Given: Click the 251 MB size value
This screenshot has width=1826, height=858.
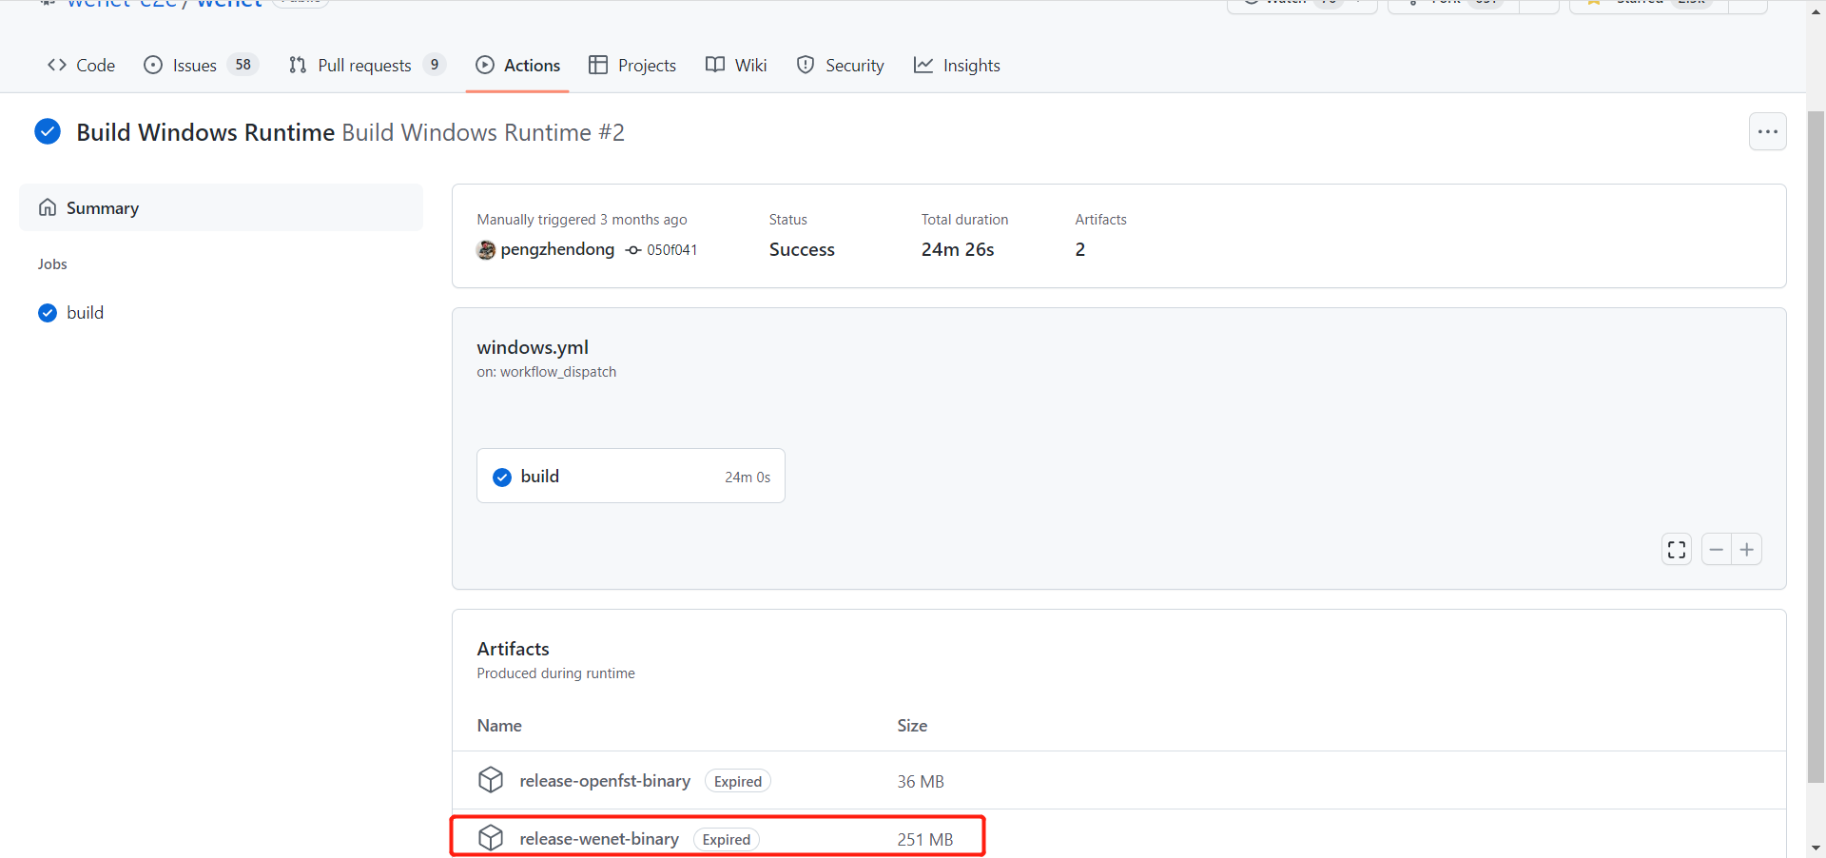Looking at the screenshot, I should coord(925,839).
